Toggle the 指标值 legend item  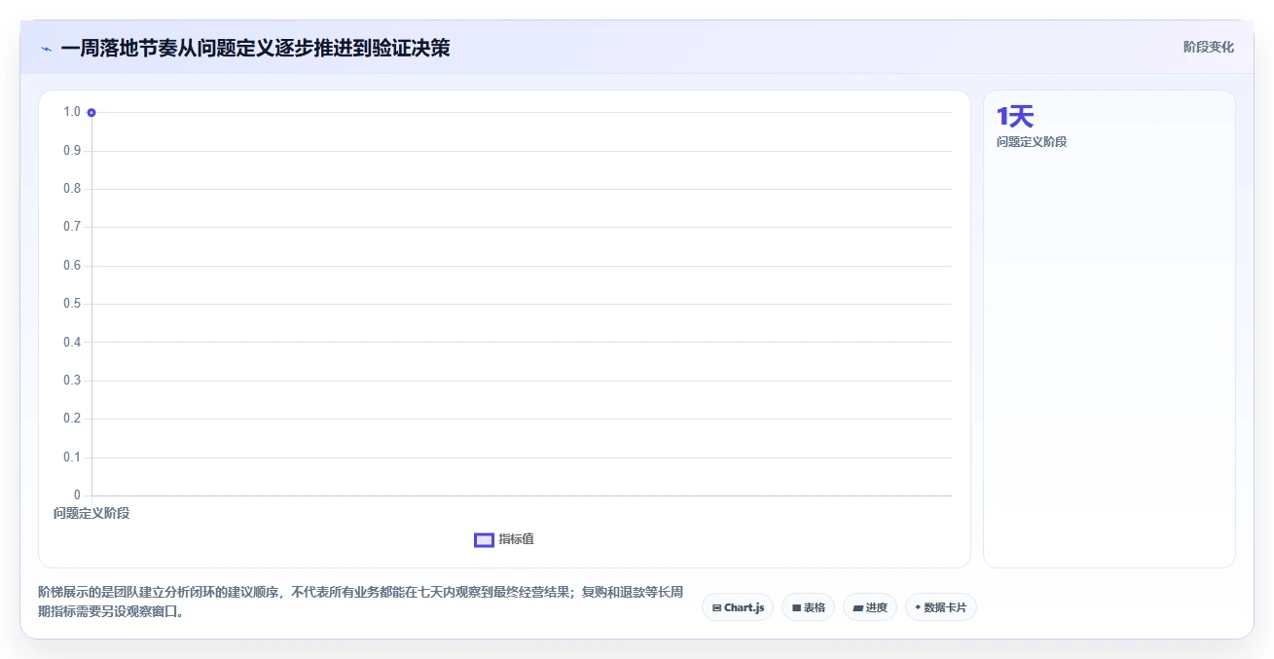tap(504, 539)
